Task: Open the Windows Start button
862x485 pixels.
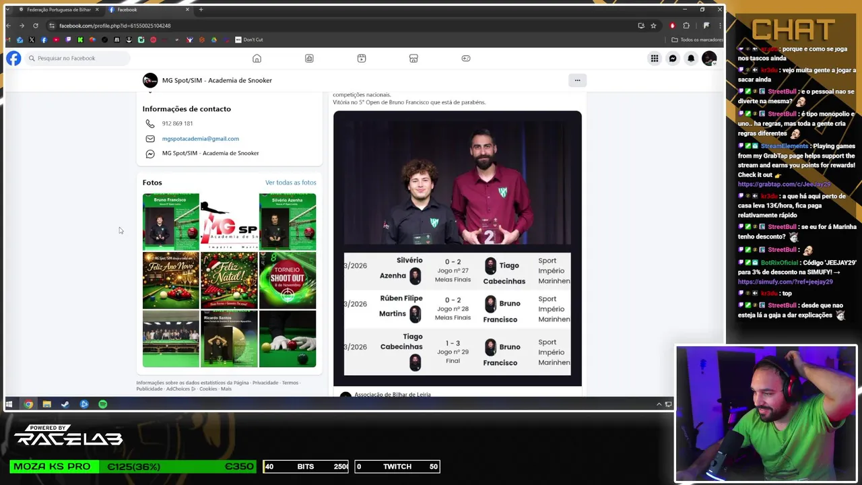Action: tap(9, 404)
